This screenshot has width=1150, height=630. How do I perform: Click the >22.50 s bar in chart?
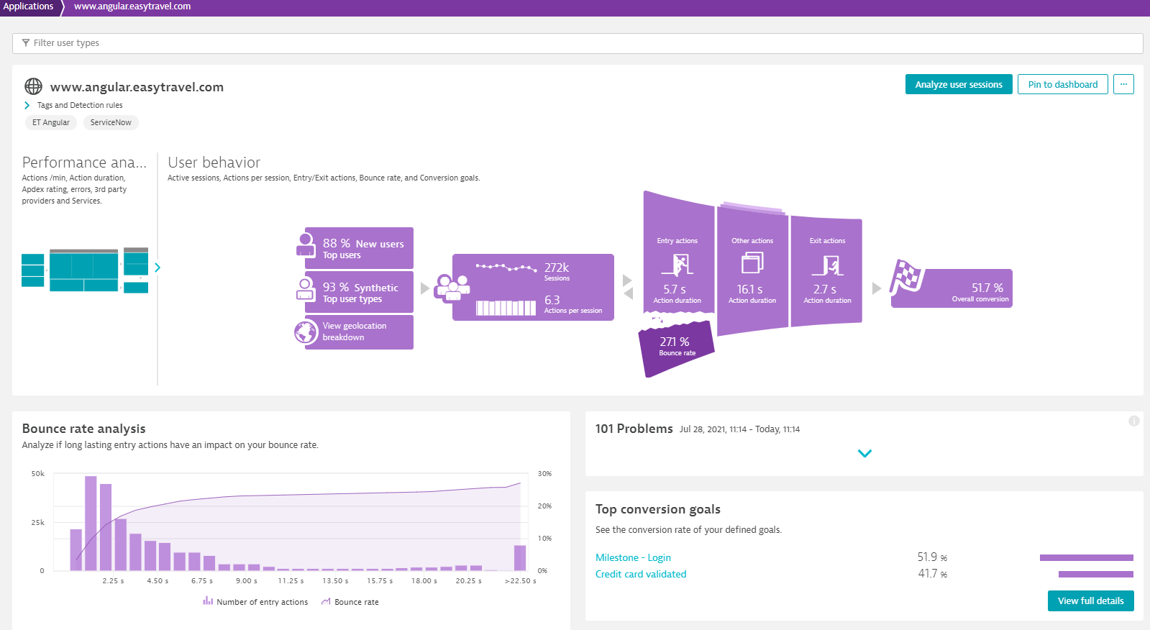pos(520,557)
